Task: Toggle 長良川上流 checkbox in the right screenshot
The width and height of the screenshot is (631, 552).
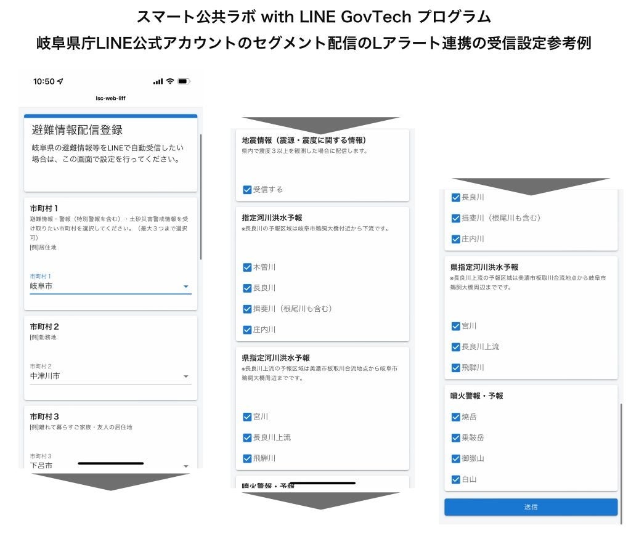Action: (x=455, y=347)
